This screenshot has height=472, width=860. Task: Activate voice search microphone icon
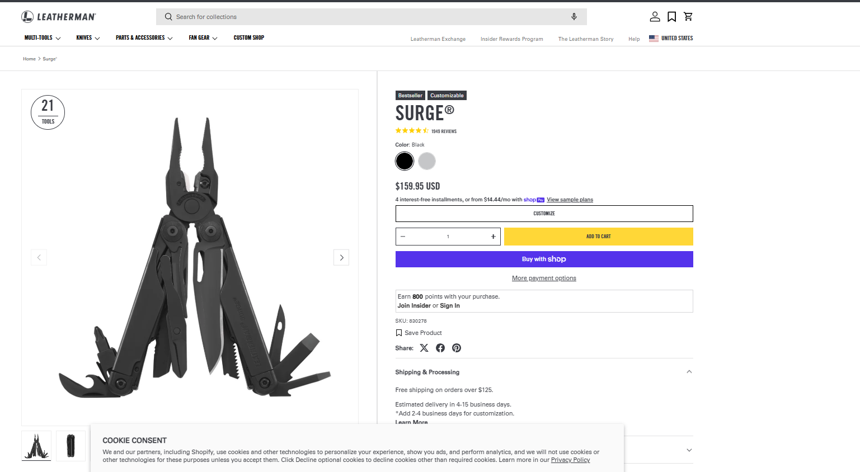pyautogui.click(x=574, y=17)
